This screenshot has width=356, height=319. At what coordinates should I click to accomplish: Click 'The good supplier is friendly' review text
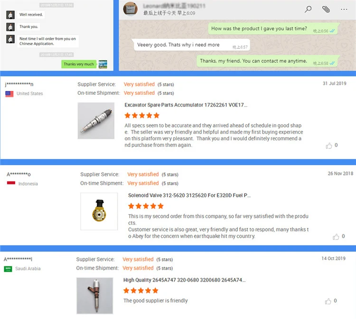click(156, 301)
